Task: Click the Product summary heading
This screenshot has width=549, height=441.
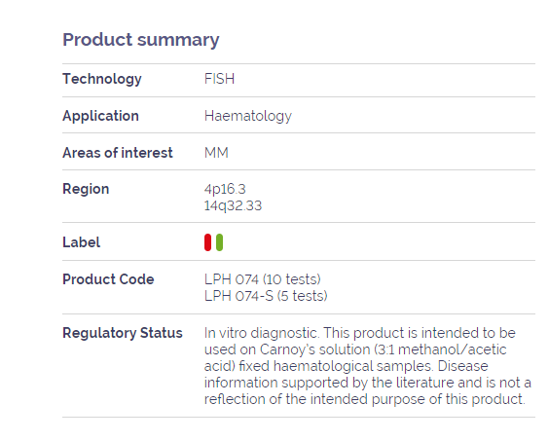Action: [141, 40]
